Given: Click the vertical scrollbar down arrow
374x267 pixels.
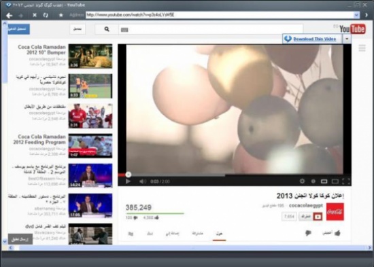Looking at the screenshot, I should coord(5,241).
